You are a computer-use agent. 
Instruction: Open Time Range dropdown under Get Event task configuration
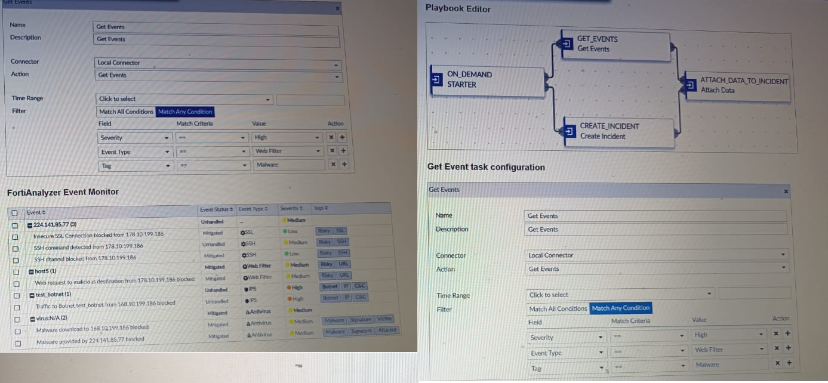coord(620,294)
